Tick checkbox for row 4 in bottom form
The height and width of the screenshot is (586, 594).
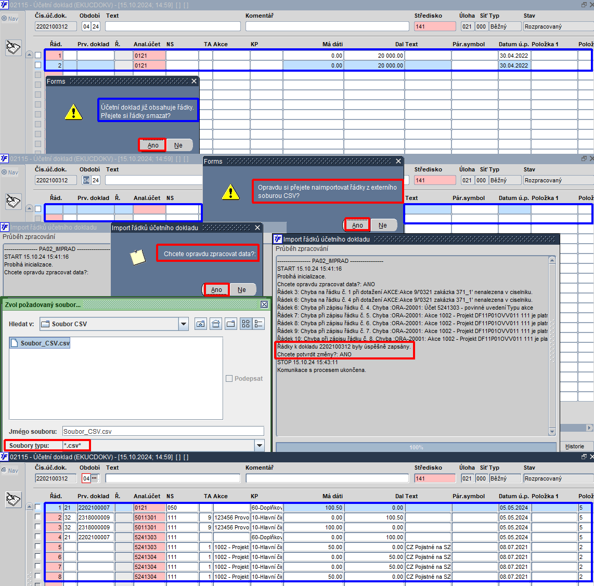(38, 537)
